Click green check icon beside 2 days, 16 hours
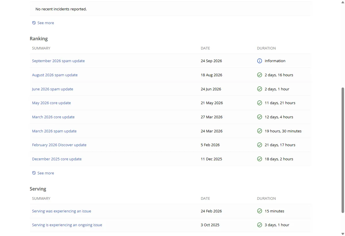The width and height of the screenshot is (345, 236). tap(260, 75)
